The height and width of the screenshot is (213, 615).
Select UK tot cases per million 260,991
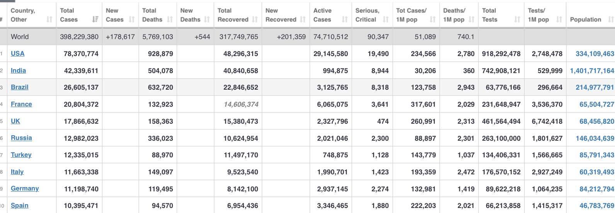423,121
